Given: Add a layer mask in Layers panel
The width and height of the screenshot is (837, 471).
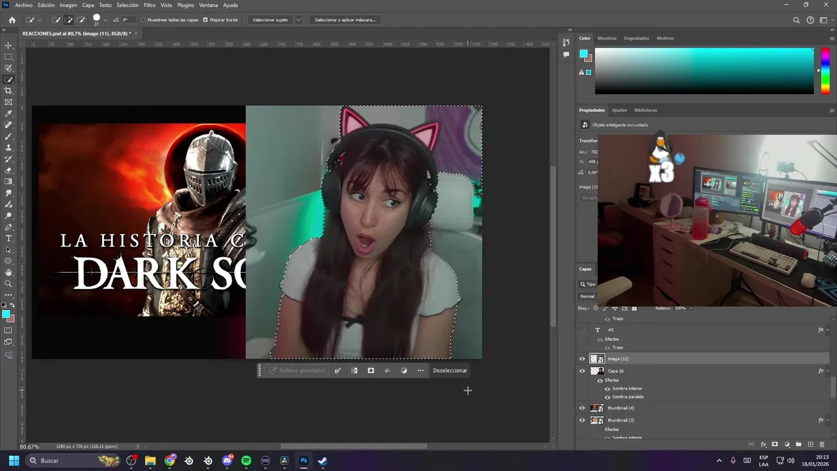Looking at the screenshot, I should [x=775, y=445].
